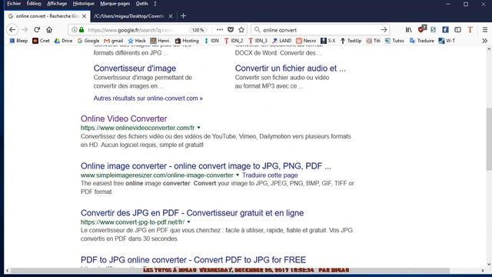
Task: Open Convertir des JPG en PDF result
Action: (x=192, y=213)
